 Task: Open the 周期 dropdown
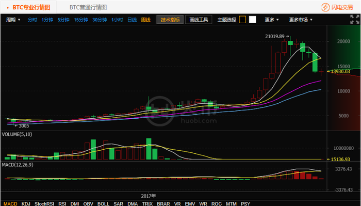(13, 20)
